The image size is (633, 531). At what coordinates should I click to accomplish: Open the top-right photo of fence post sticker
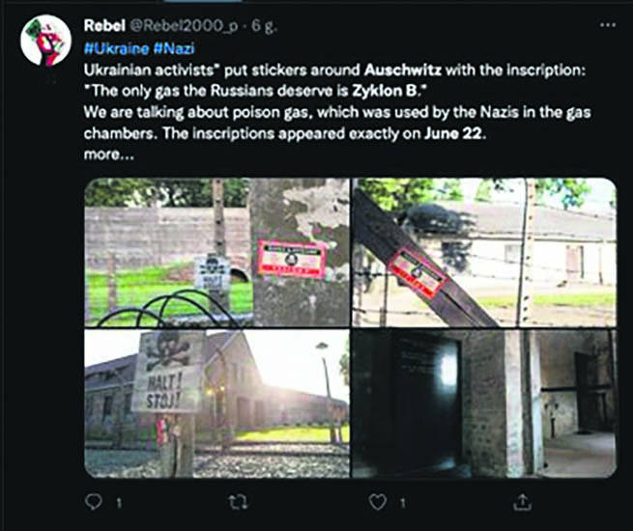484,252
